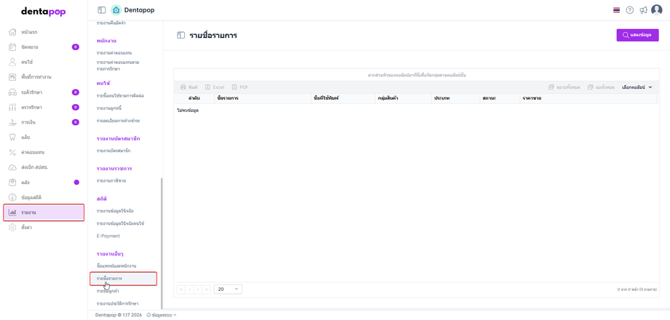The height and width of the screenshot is (320, 670).
Task: Open รายงานลูกหนี้ report
Action: pyautogui.click(x=109, y=108)
